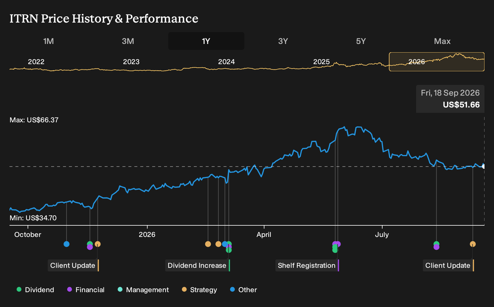Click the second orange dot in February
Viewport: 494px width, 307px height.
click(x=218, y=244)
